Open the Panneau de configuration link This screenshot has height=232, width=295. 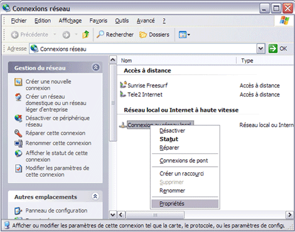click(56, 211)
